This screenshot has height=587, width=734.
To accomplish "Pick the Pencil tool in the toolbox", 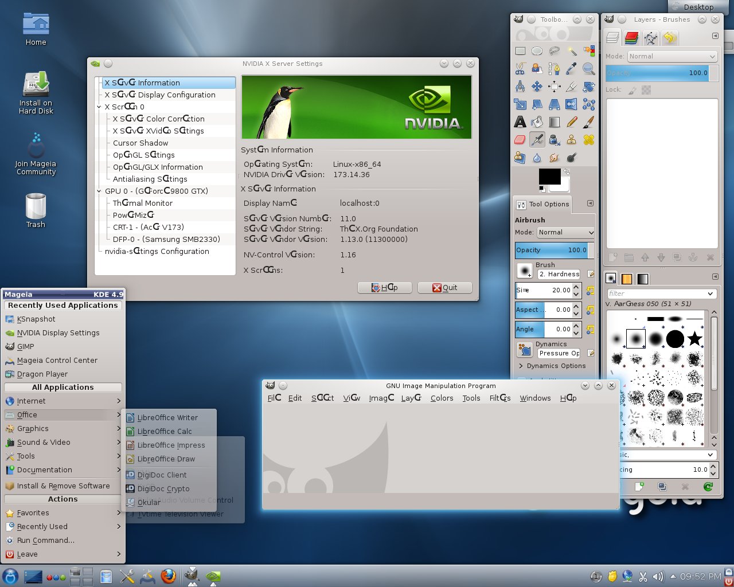I will point(571,122).
